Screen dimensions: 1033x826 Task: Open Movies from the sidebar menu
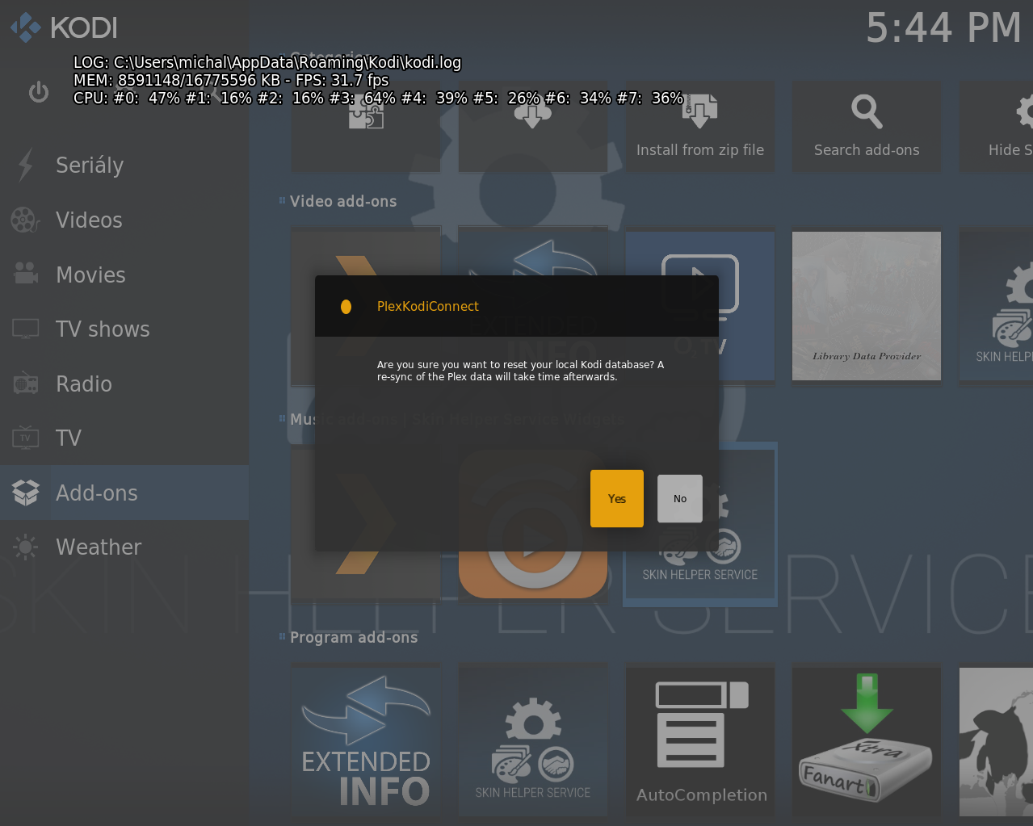pos(90,275)
